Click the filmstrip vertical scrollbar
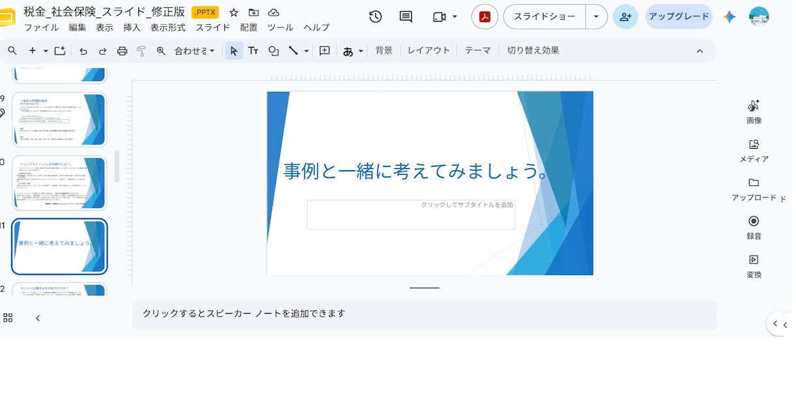The height and width of the screenshot is (418, 796). [117, 166]
